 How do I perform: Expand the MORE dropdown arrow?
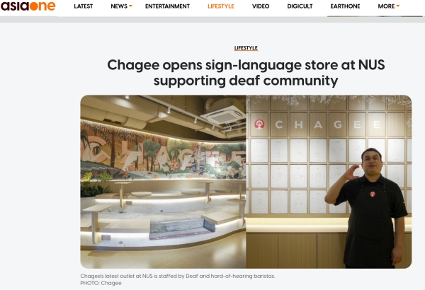(397, 6)
